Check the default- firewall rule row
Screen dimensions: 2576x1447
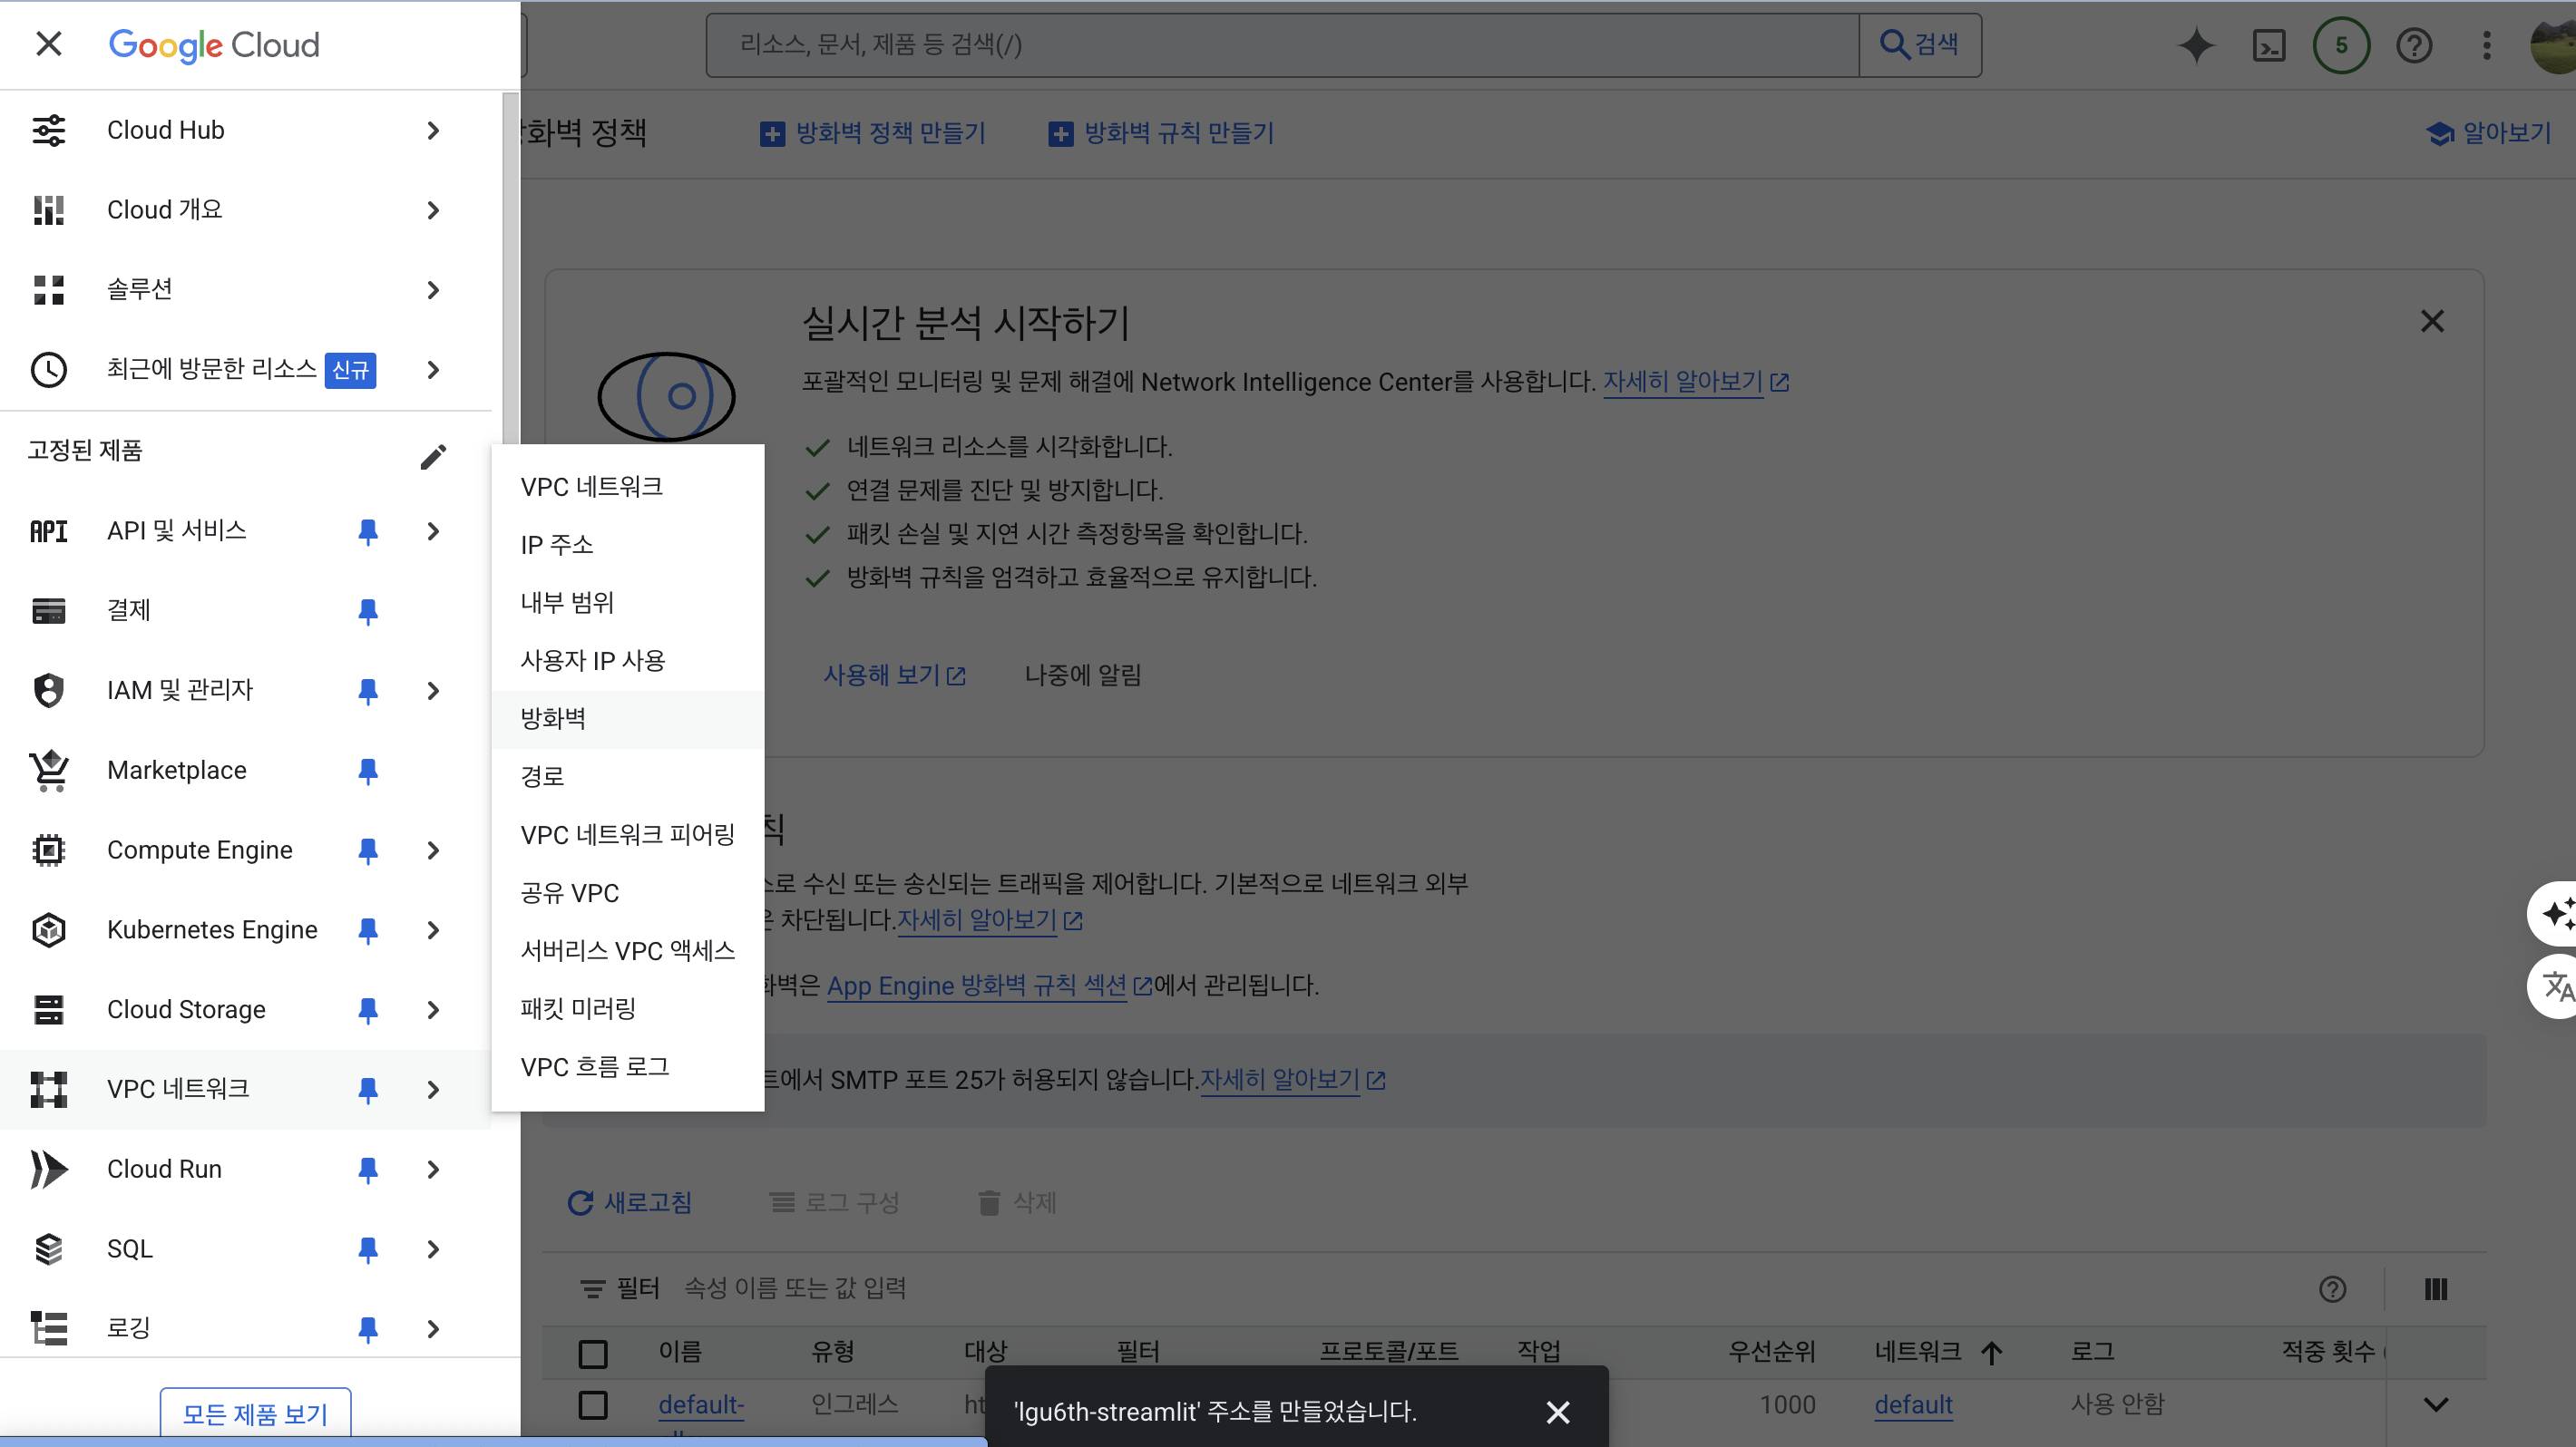(593, 1405)
